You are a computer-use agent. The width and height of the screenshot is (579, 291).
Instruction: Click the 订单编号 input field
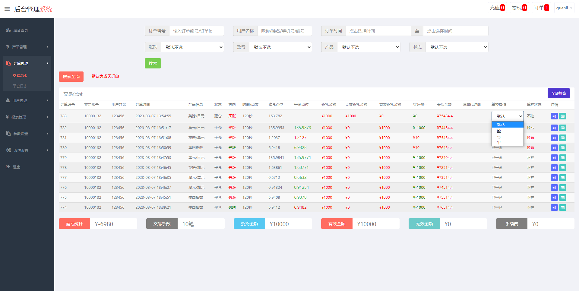[x=196, y=31]
